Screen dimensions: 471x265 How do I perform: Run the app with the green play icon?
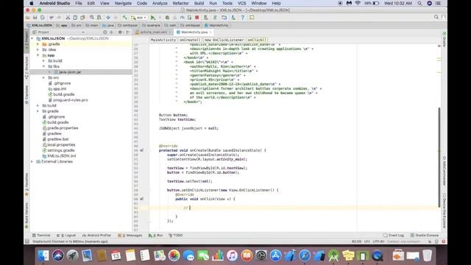pos(153,18)
